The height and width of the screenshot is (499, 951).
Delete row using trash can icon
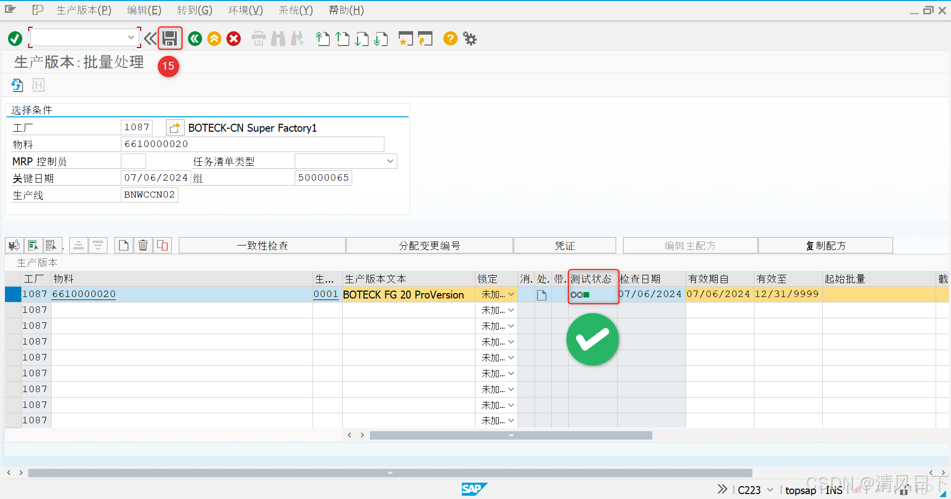click(143, 246)
